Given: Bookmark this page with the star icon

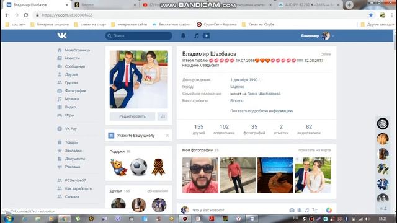Looking at the screenshot, I should click(371, 15).
